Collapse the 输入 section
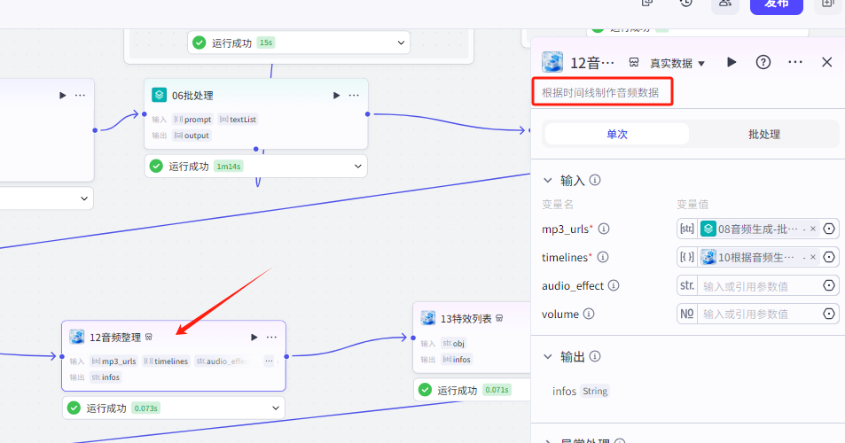This screenshot has height=443, width=845. tap(548, 181)
